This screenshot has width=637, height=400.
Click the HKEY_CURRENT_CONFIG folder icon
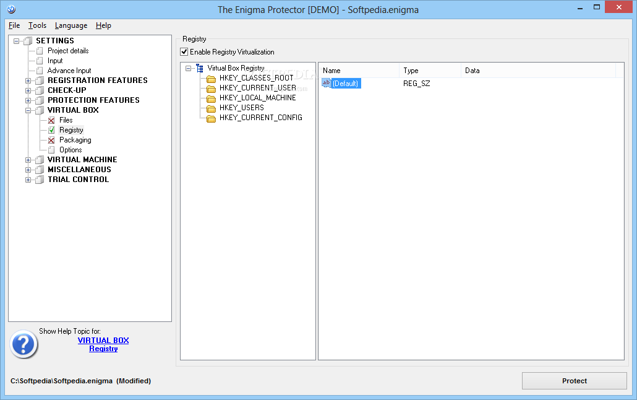point(211,118)
